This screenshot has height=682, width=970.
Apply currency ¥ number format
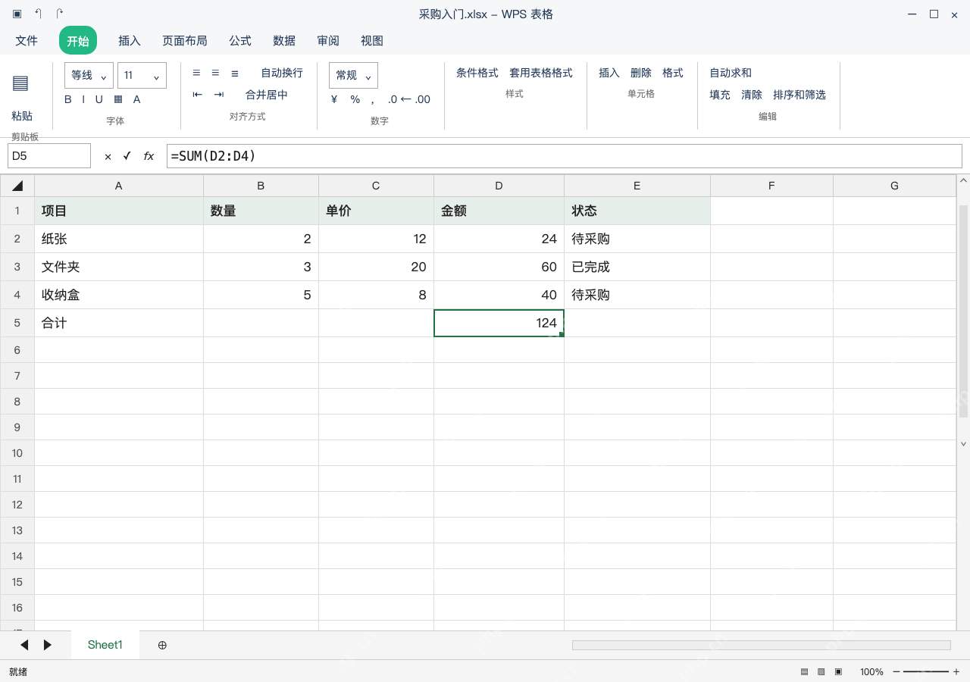pyautogui.click(x=334, y=99)
